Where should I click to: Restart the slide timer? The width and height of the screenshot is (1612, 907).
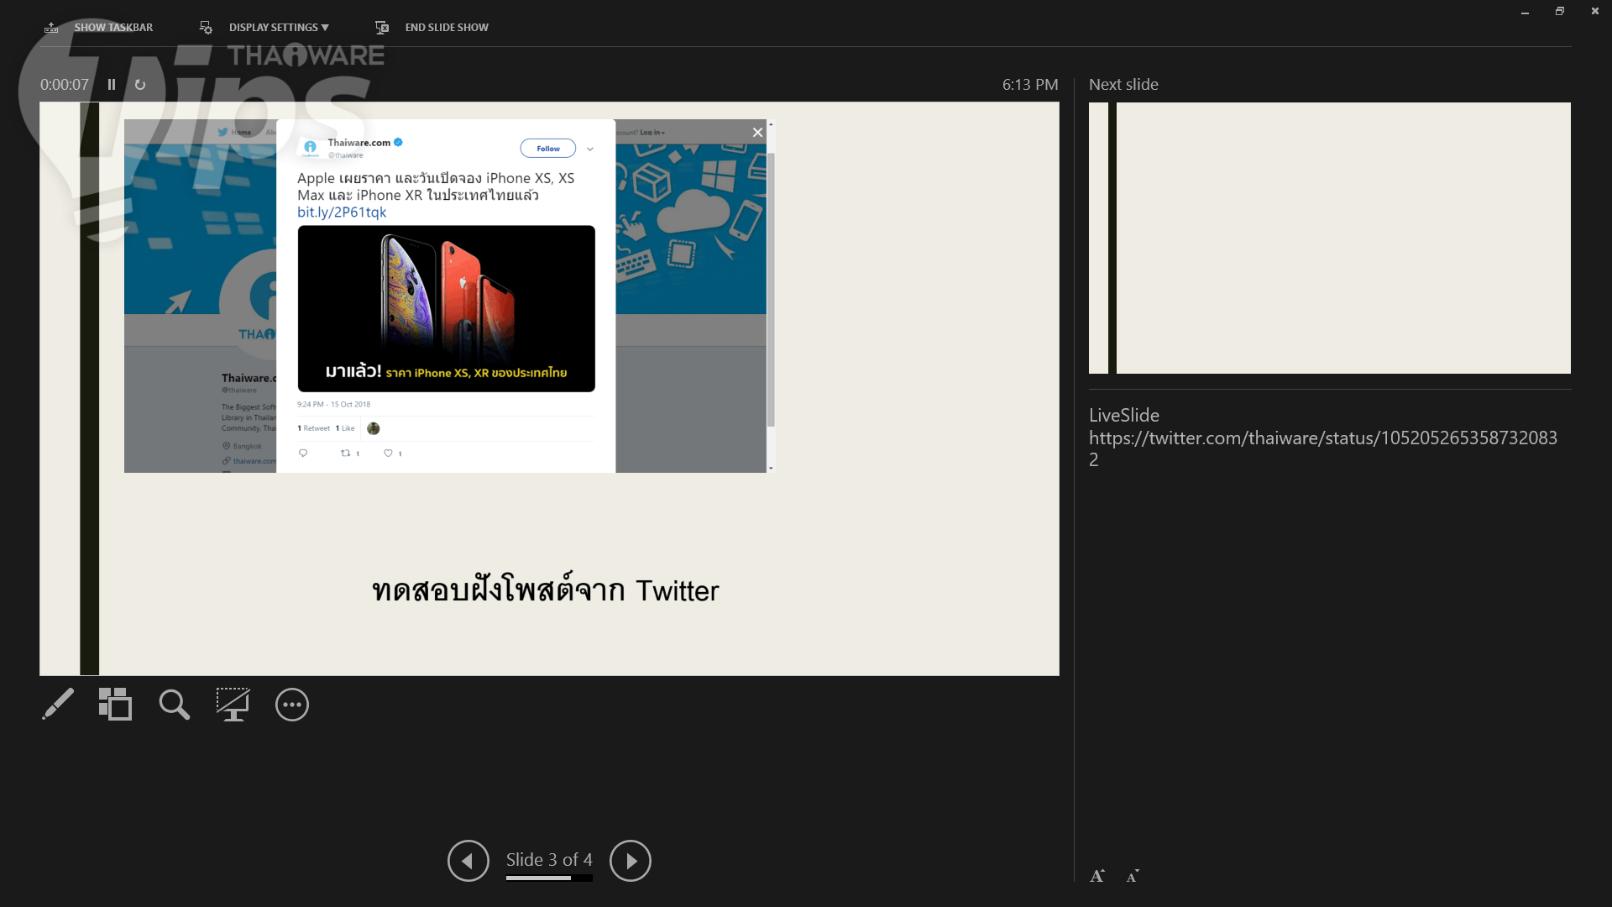pos(140,85)
